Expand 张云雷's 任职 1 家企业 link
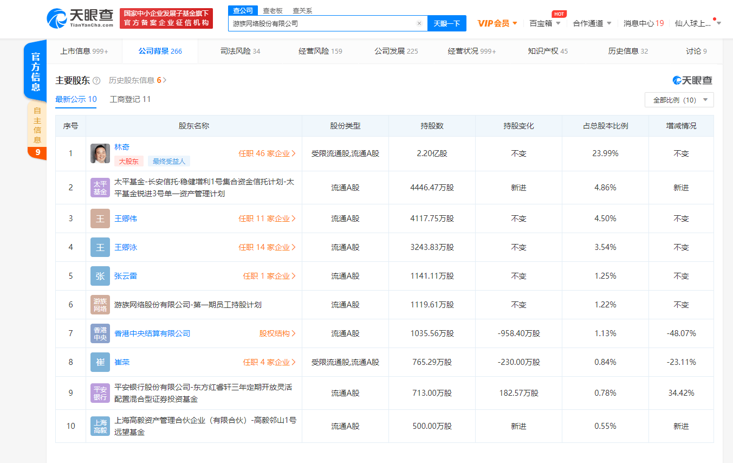The image size is (733, 463). click(269, 276)
